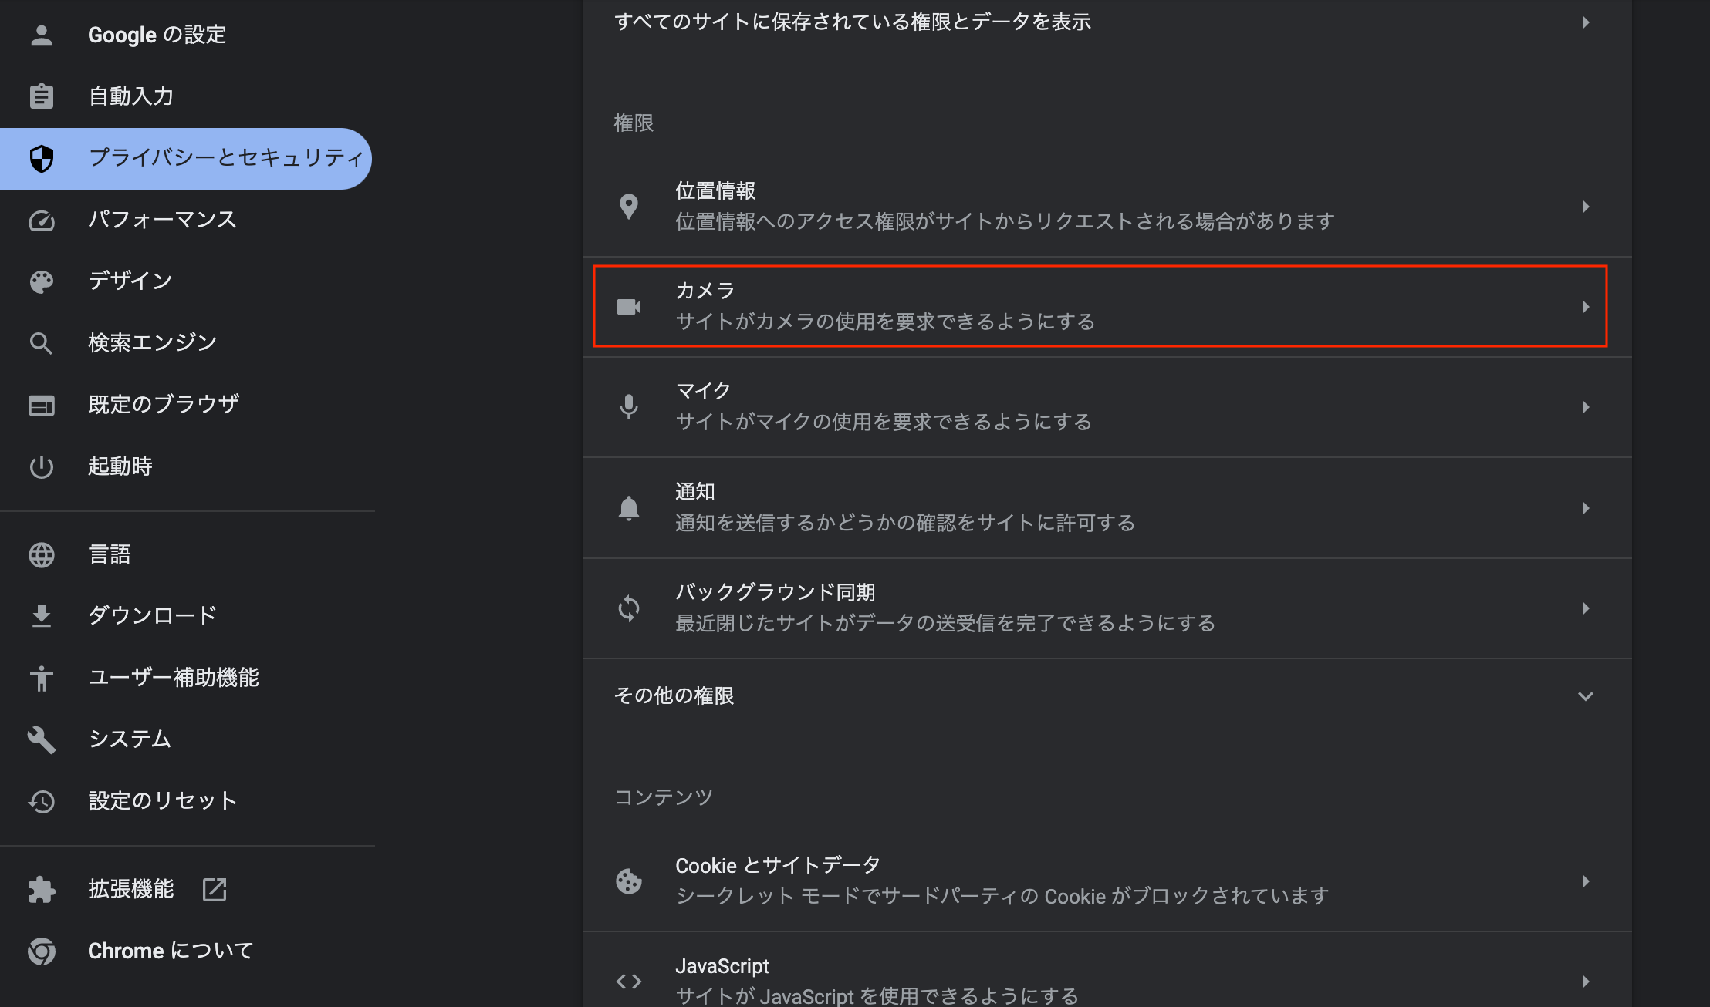Viewport: 1710px width, 1007px height.
Task: Open カメラ settings via its right arrow
Action: (1586, 307)
